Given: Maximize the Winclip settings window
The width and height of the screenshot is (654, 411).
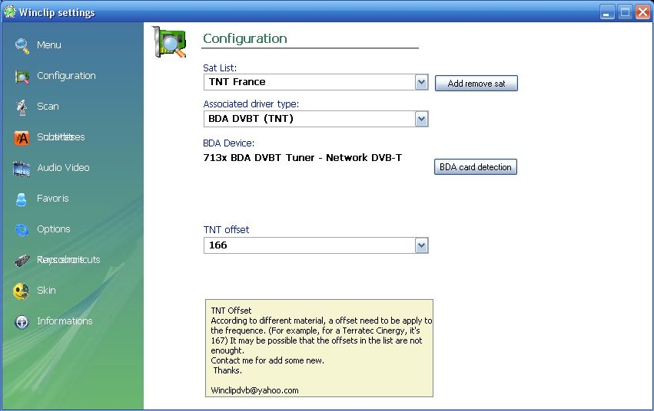Looking at the screenshot, I should (625, 12).
